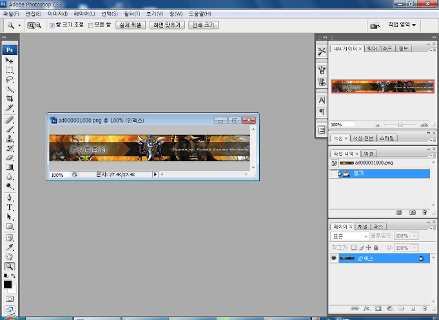
Task: Switch to the 스타일 tab
Action: [387, 138]
